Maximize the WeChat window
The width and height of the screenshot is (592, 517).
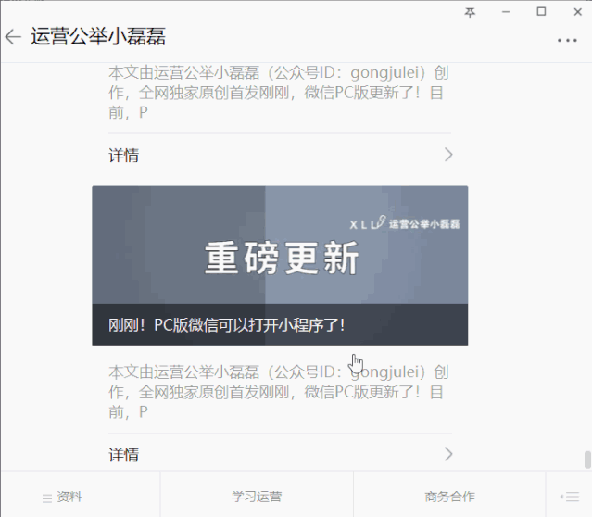tap(541, 12)
